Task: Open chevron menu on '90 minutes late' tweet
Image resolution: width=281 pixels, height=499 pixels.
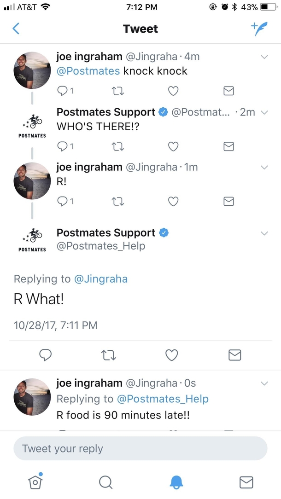Action: pyautogui.click(x=264, y=383)
